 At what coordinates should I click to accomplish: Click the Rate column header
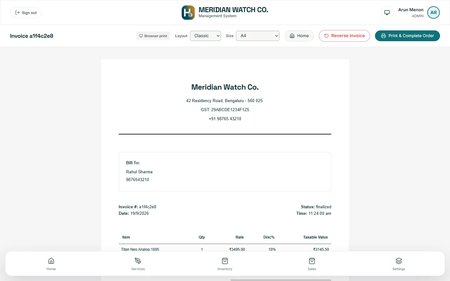[x=240, y=237]
